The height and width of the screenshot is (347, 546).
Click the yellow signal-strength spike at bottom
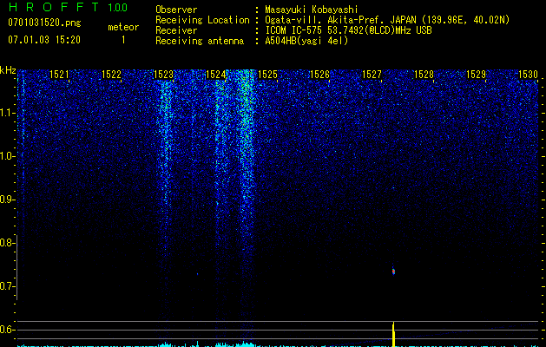point(393,334)
